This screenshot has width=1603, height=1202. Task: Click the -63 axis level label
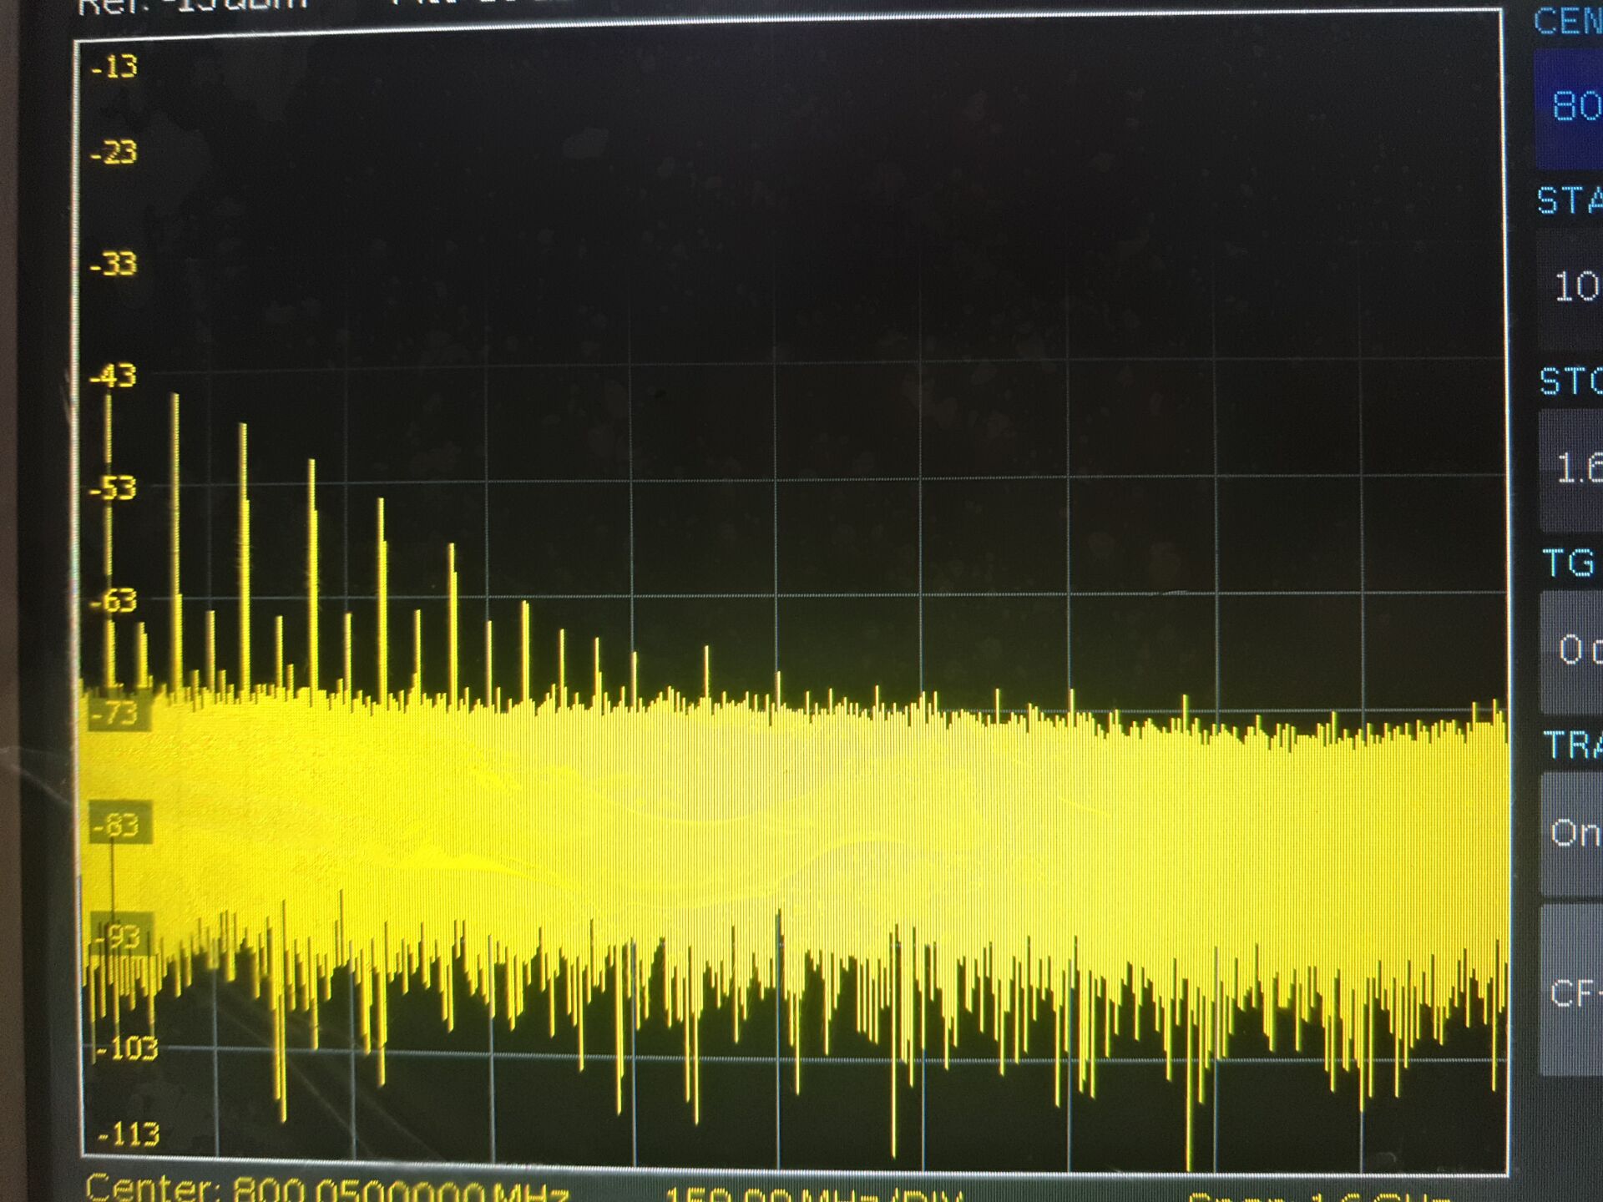(x=114, y=601)
